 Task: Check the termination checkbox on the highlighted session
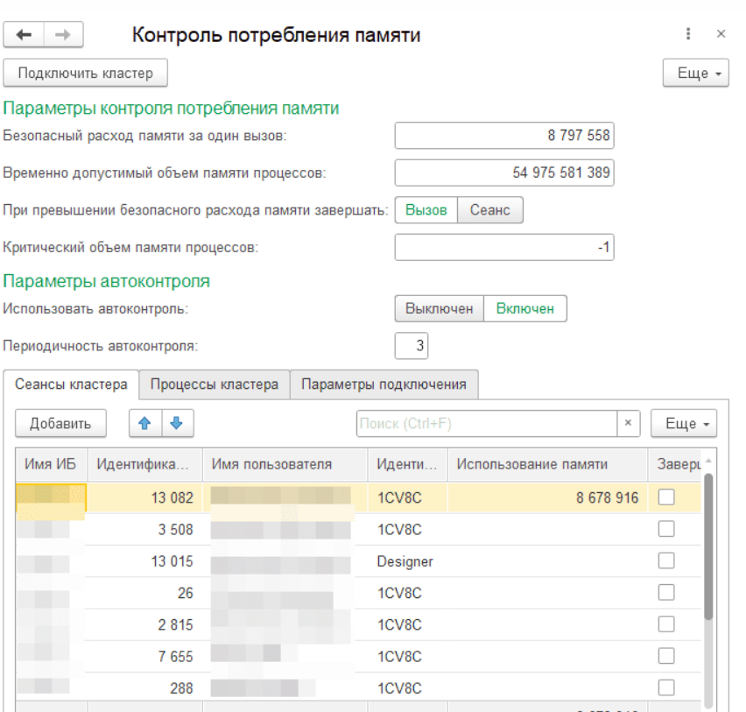[x=665, y=497]
